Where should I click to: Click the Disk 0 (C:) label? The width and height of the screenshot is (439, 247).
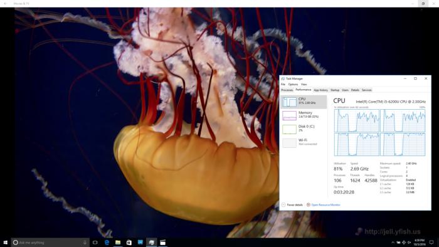point(306,127)
